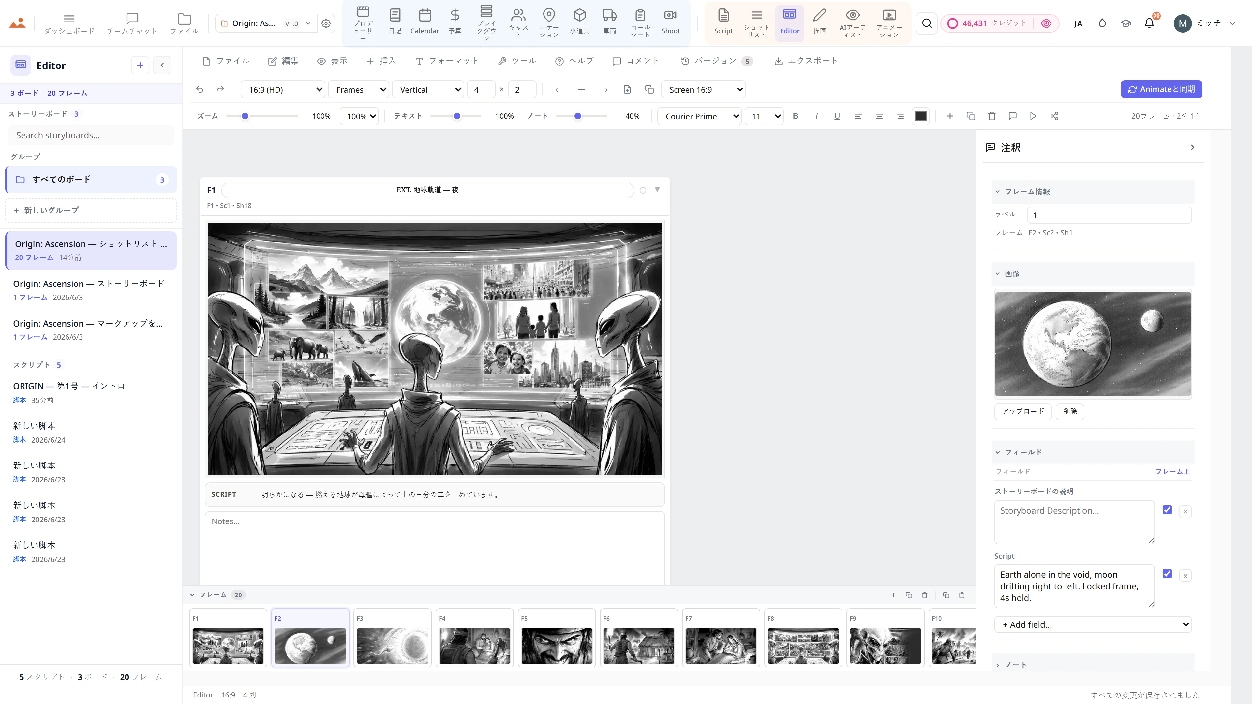The width and height of the screenshot is (1252, 704).
Task: Open the 挿入 menu
Action: 381,61
